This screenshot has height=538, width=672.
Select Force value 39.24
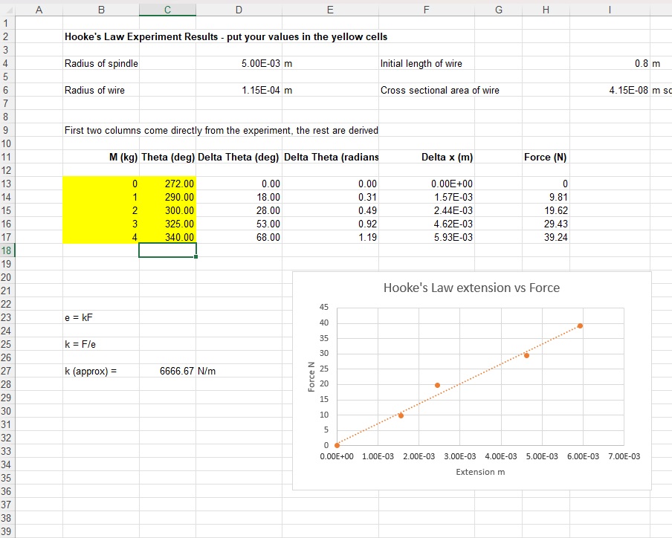point(546,237)
